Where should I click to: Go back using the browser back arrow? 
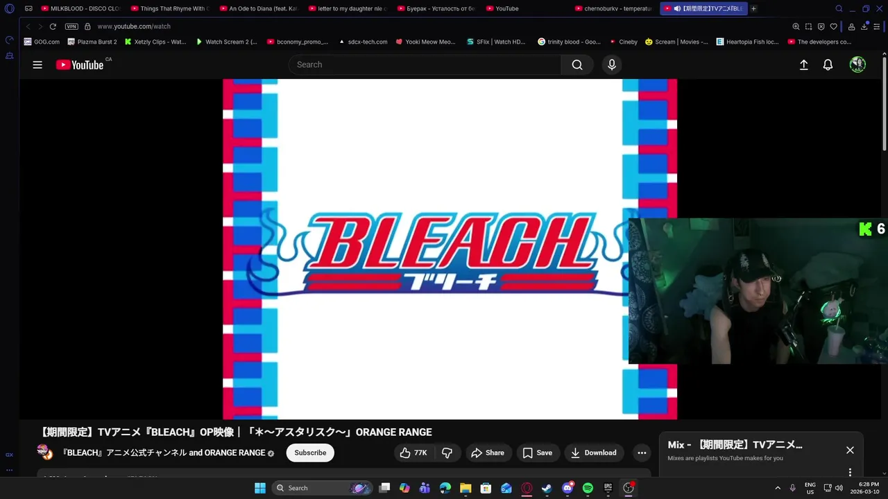click(x=28, y=26)
